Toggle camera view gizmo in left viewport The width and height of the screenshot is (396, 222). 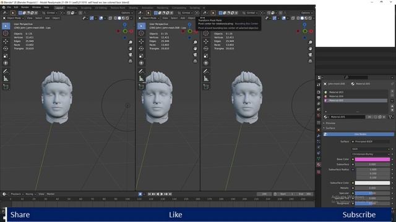click(x=131, y=55)
